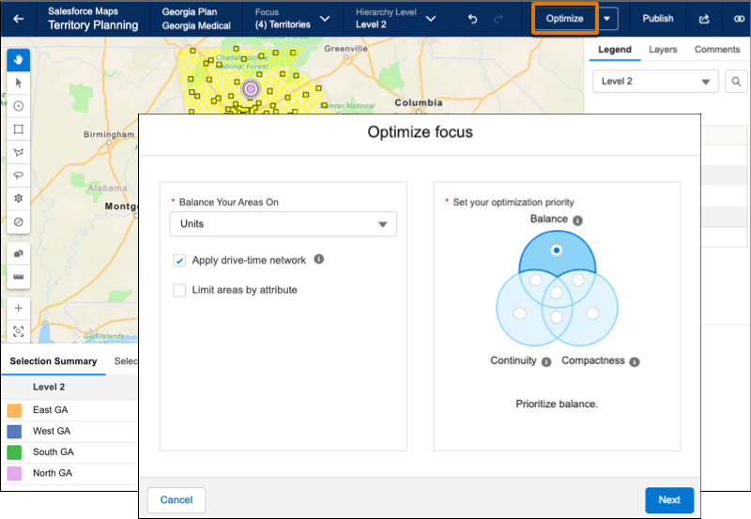This screenshot has width=751, height=519.
Task: Select the Balance-only priority point
Action: click(x=556, y=250)
